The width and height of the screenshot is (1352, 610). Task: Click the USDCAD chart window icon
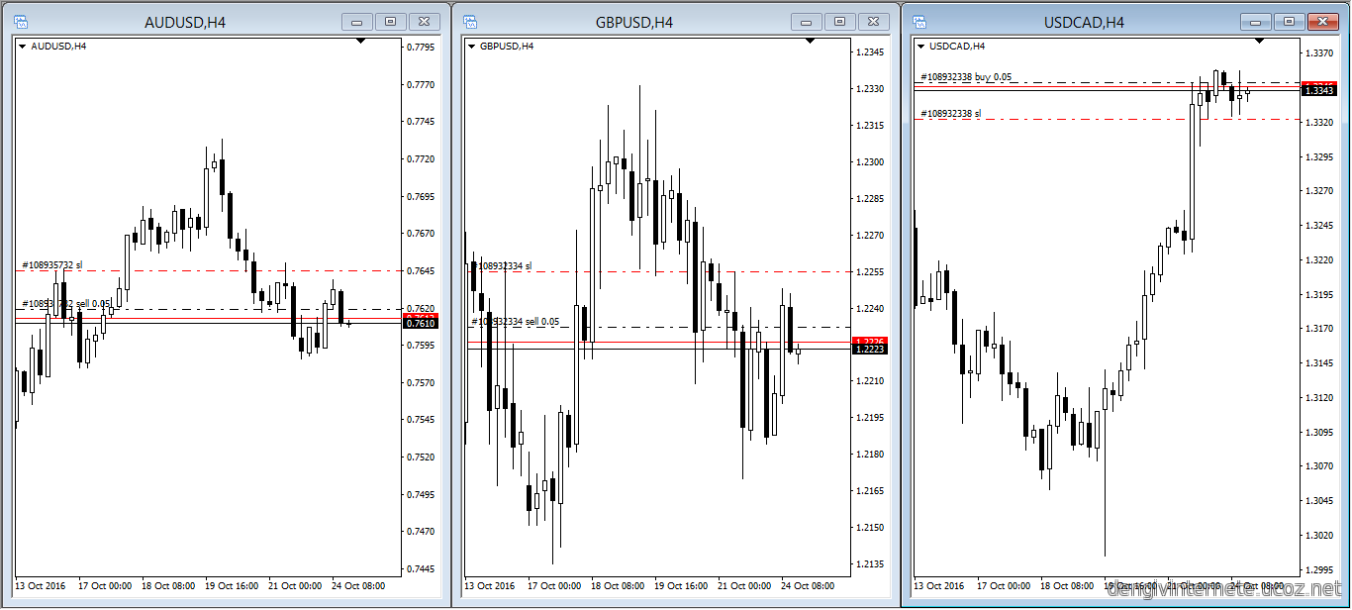click(x=919, y=21)
